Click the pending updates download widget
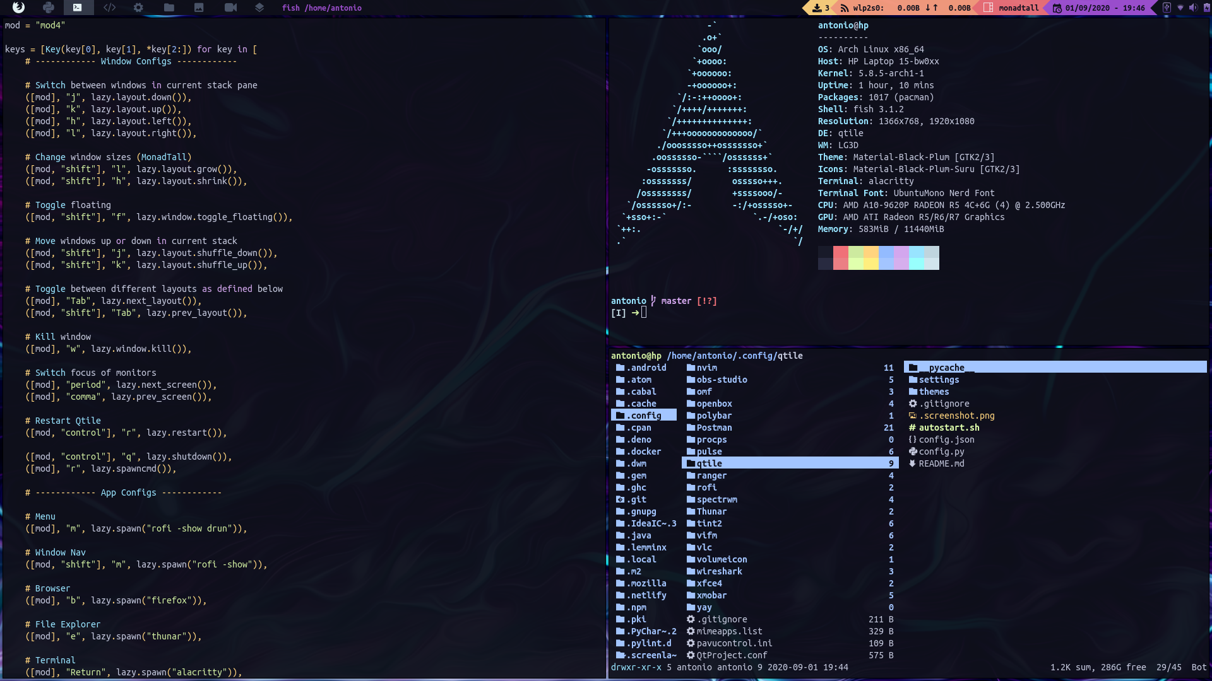This screenshot has width=1212, height=681. pyautogui.click(x=821, y=8)
